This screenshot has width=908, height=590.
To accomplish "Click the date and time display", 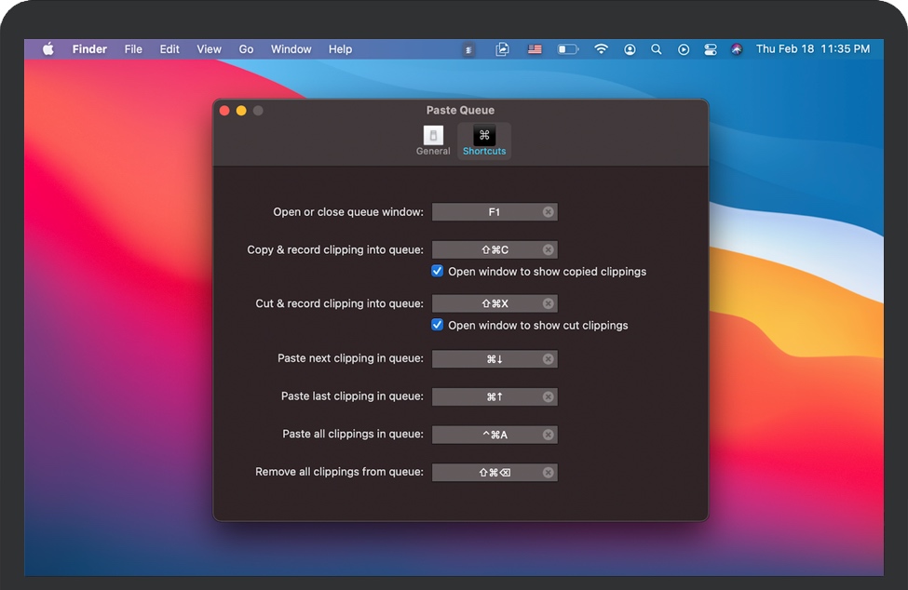I will (x=812, y=49).
